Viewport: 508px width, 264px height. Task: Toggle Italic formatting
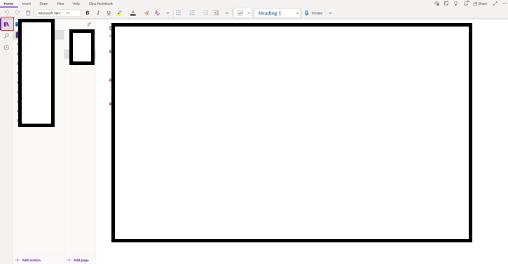(98, 13)
